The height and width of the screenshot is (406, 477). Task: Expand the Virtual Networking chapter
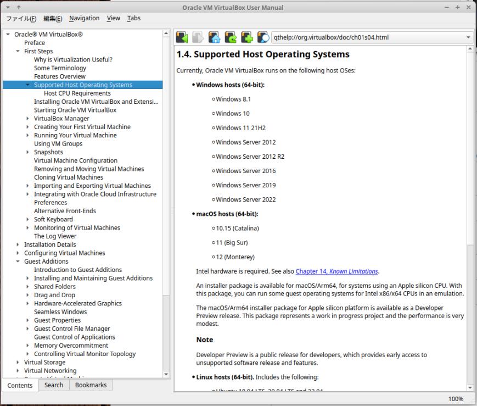[x=18, y=371]
